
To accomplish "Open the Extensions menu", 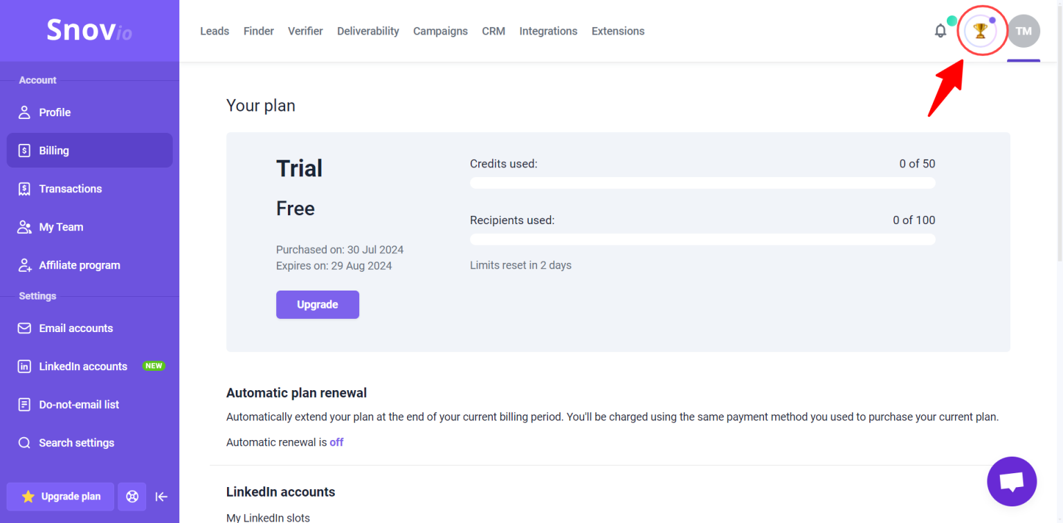I will [618, 31].
